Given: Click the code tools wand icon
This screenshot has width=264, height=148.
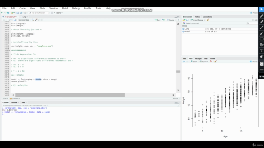Looking at the screenshot, I should point(36,20).
